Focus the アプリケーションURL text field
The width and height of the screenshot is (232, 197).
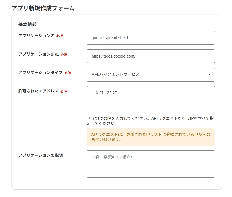click(x=150, y=56)
